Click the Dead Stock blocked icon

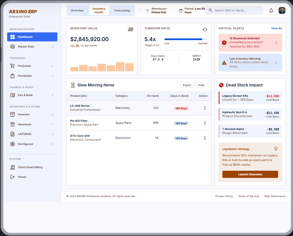[221, 85]
